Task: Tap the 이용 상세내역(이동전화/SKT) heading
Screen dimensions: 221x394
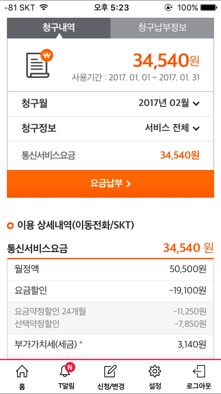Action: pos(75,226)
